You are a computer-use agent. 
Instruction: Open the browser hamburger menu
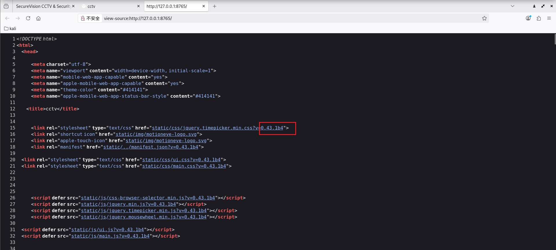[x=549, y=18]
